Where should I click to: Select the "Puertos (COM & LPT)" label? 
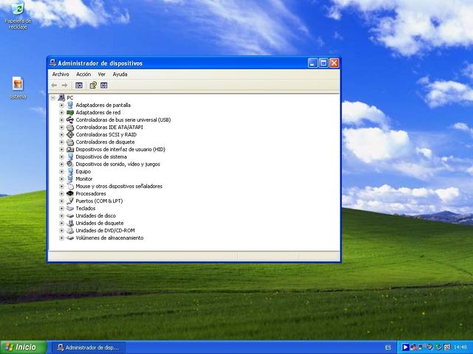99,201
